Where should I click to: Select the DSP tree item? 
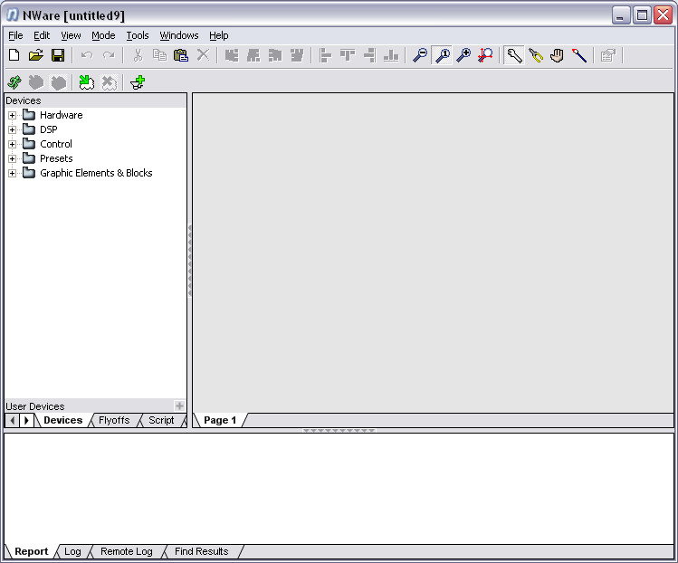49,129
